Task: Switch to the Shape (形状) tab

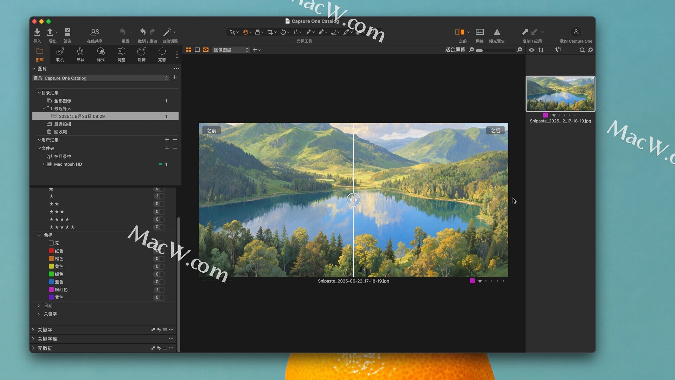Action: coord(81,55)
